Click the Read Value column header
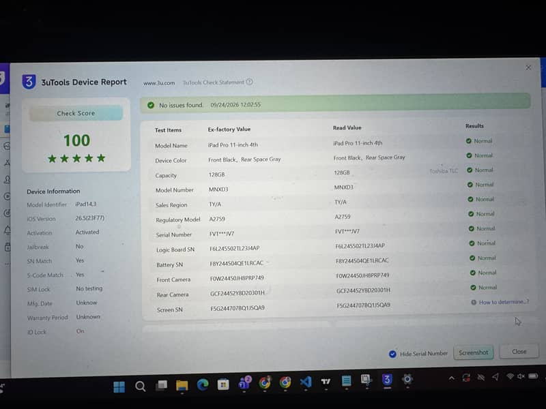The image size is (546, 409). coord(347,127)
